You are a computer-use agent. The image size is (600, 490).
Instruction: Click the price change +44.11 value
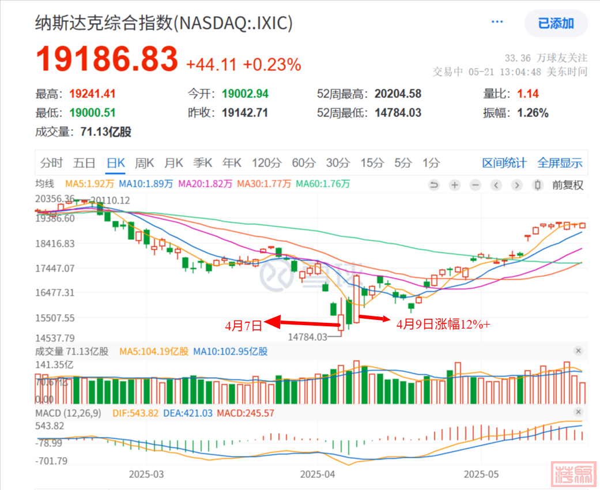211,65
